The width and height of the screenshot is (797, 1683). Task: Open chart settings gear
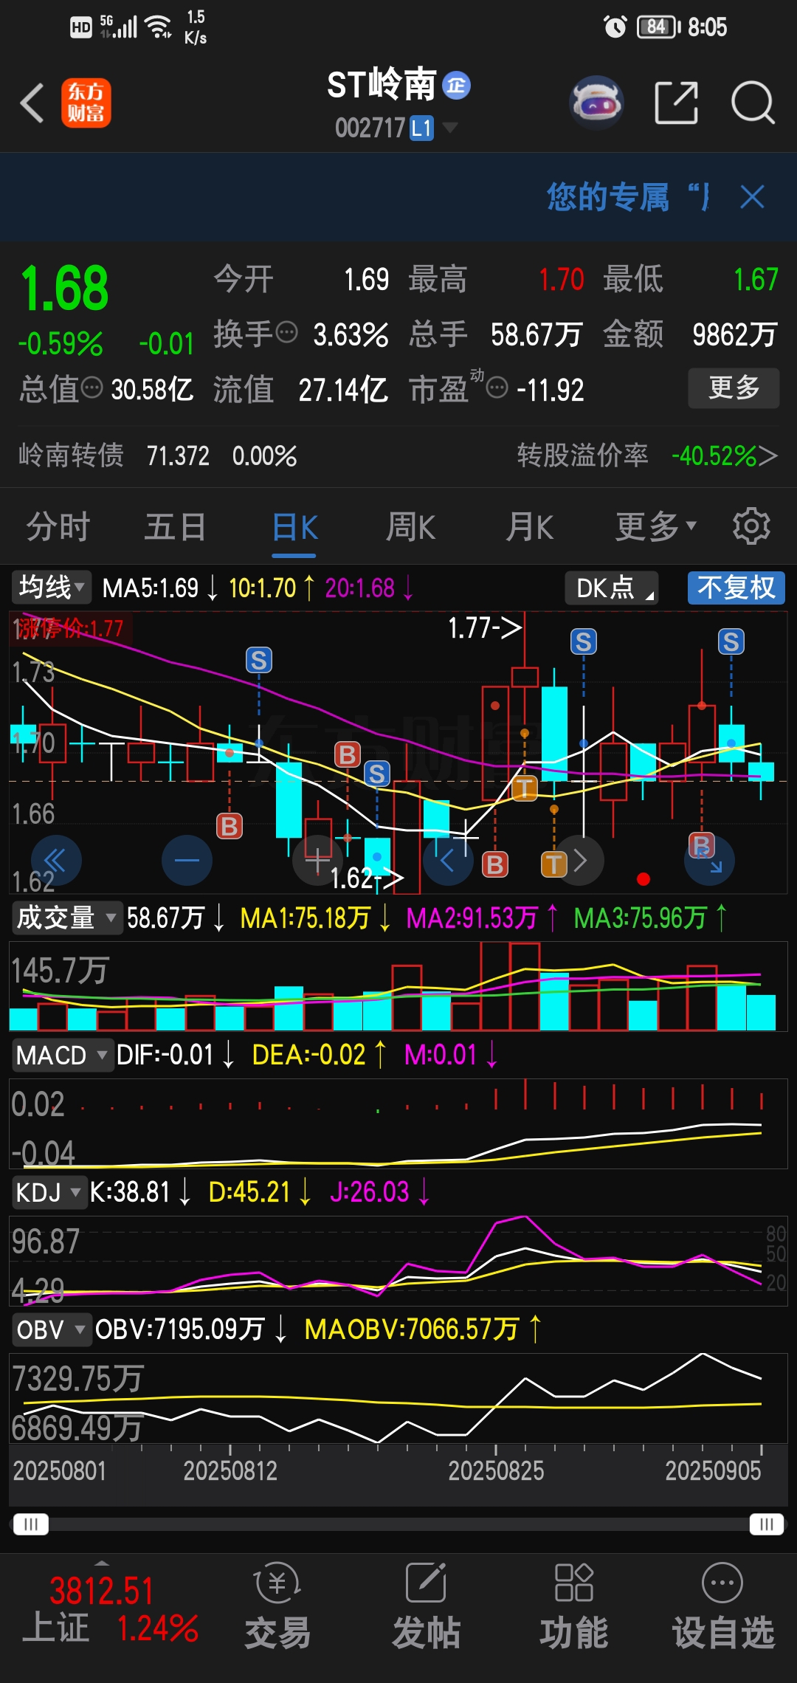751,526
